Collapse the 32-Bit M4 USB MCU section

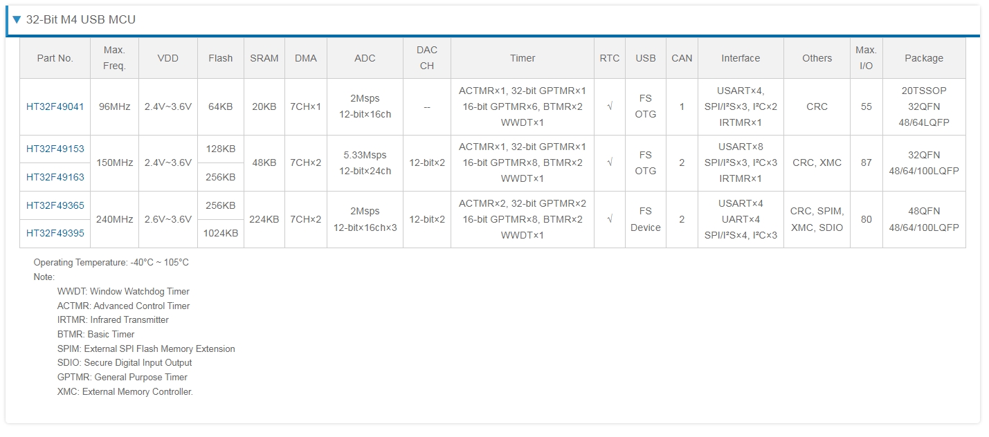(x=17, y=19)
